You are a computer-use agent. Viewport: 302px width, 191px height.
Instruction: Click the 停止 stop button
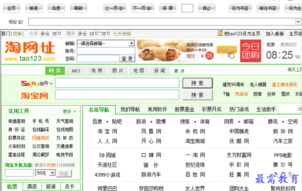click(x=207, y=8)
